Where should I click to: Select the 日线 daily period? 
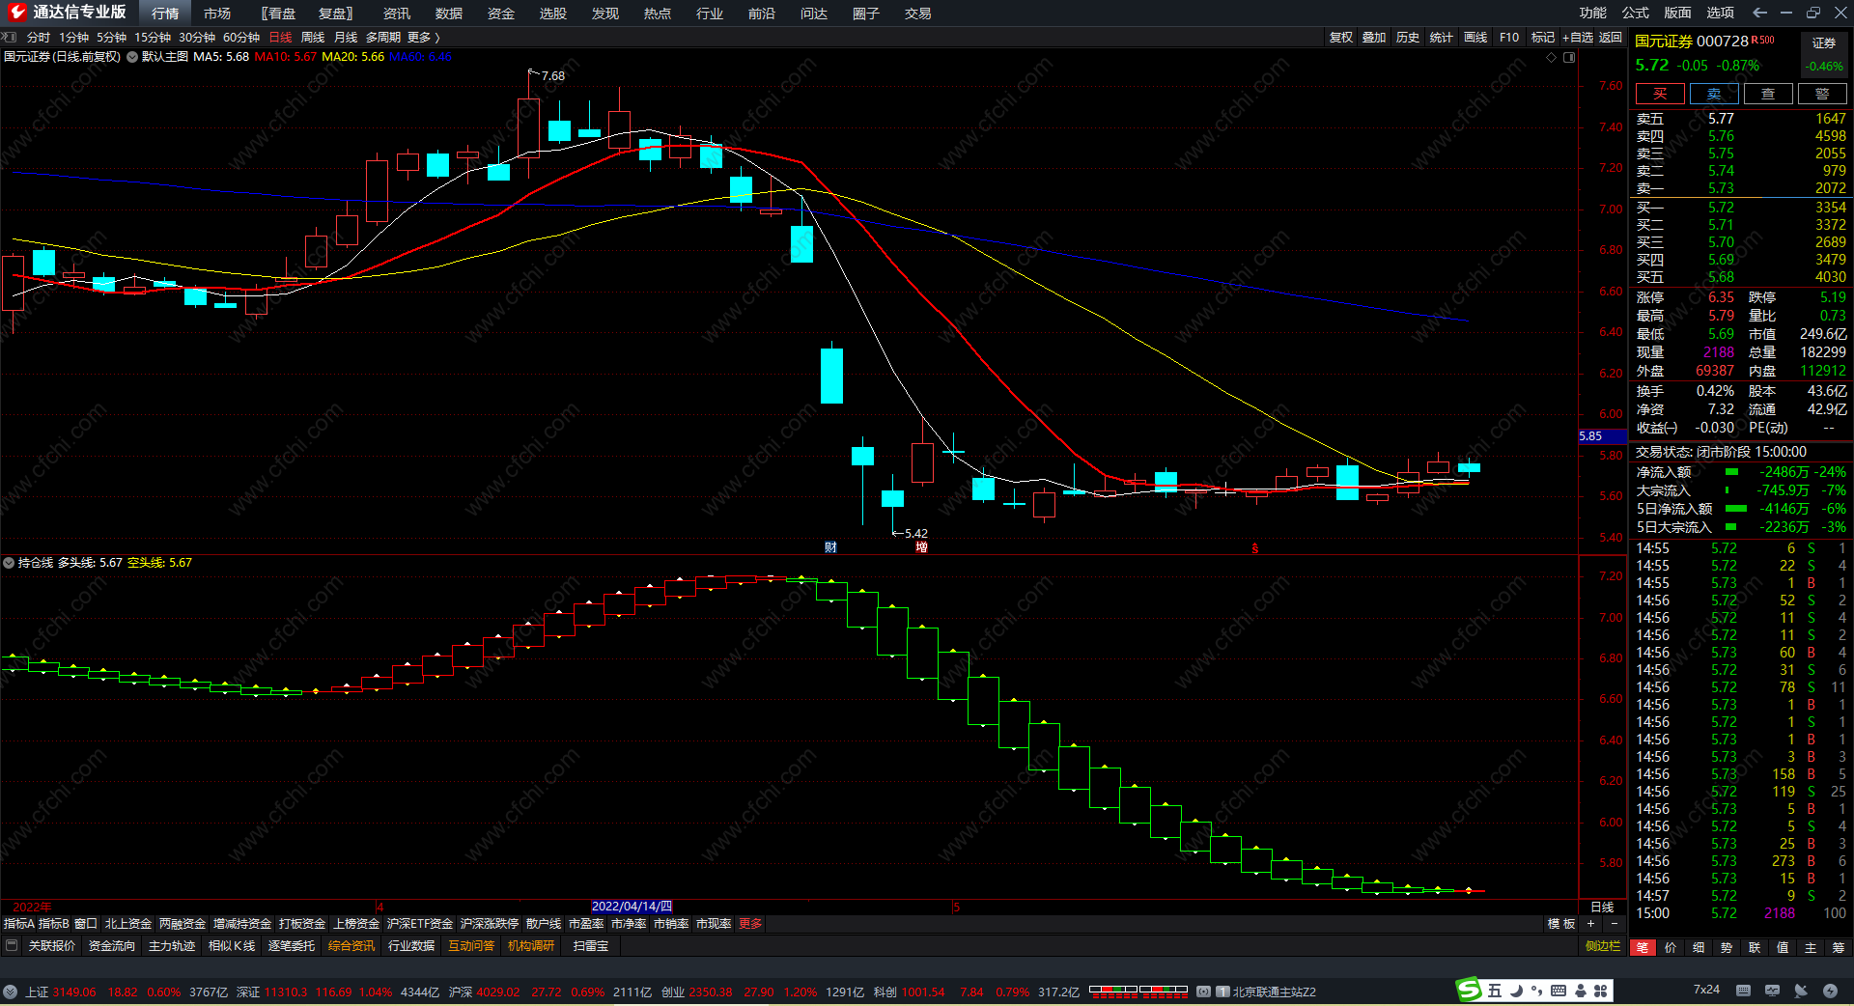tap(280, 37)
